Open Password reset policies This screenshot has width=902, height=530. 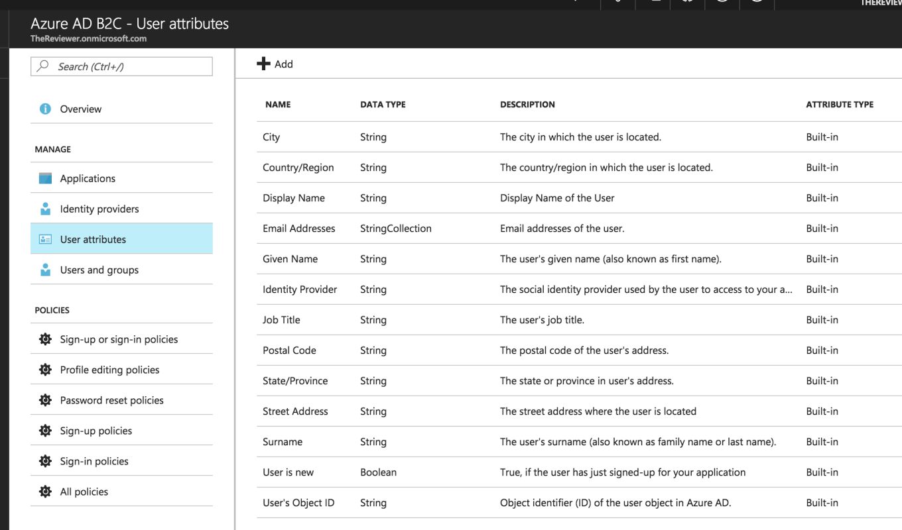point(121,400)
